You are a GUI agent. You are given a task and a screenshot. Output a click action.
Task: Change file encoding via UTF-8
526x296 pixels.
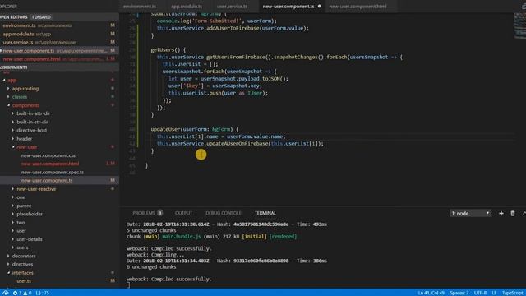(x=480, y=293)
